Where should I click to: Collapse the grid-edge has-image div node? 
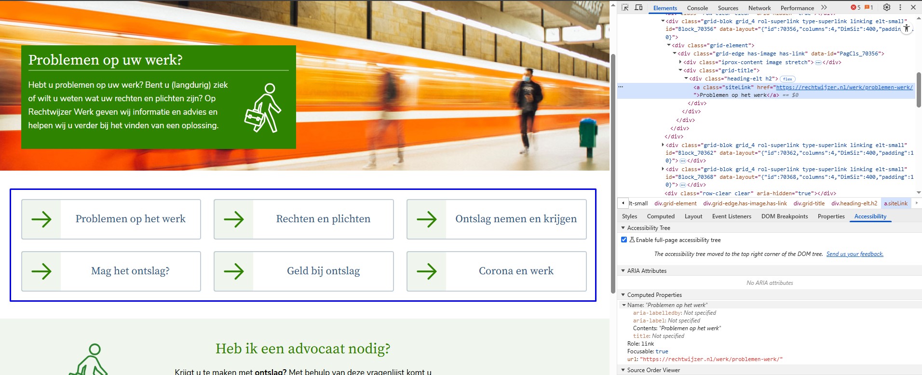tap(675, 54)
